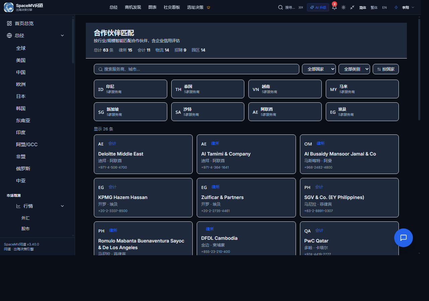The image size is (429, 301).
Task: Click the sort arrows icon in 按国家
Action: tap(379, 69)
